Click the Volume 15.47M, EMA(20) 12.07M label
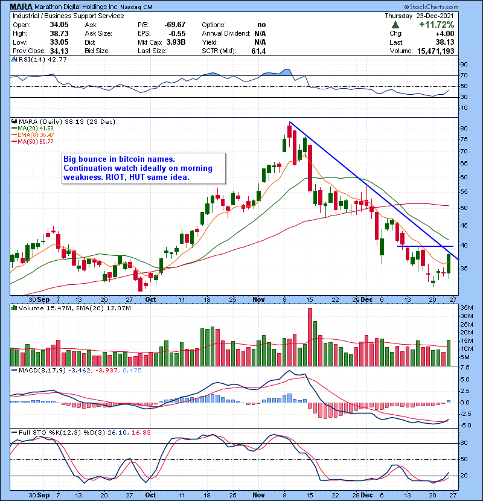 click(x=74, y=308)
